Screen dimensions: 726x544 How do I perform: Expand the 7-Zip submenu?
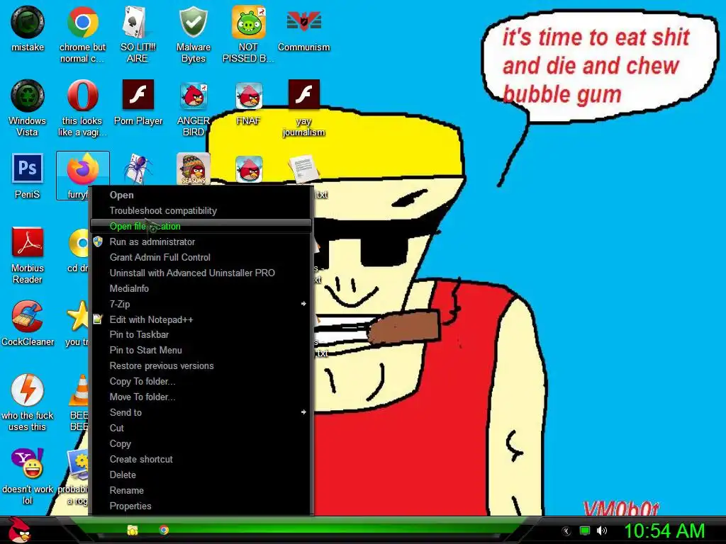point(201,304)
